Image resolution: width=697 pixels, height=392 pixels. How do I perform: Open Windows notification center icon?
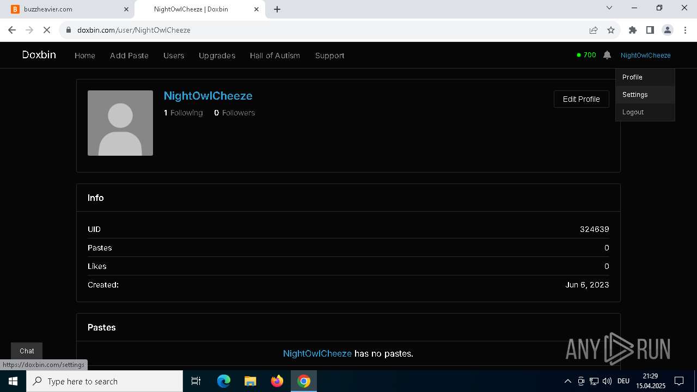point(679,381)
